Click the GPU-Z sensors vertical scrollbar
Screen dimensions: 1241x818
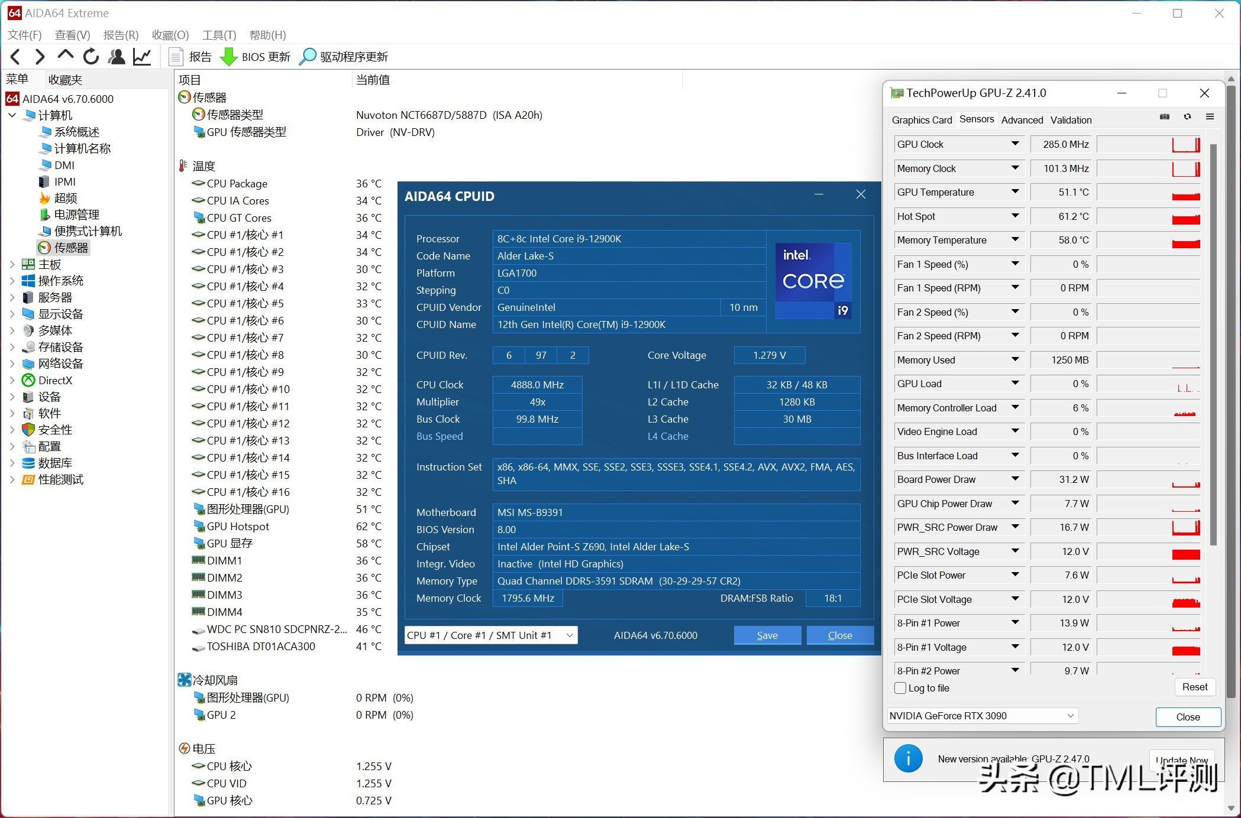pyautogui.click(x=1213, y=343)
